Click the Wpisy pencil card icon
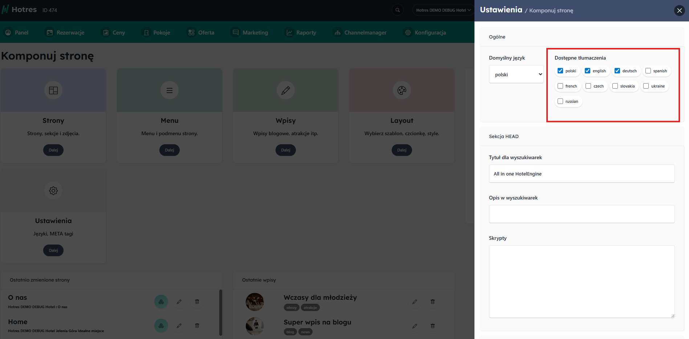 [x=286, y=90]
